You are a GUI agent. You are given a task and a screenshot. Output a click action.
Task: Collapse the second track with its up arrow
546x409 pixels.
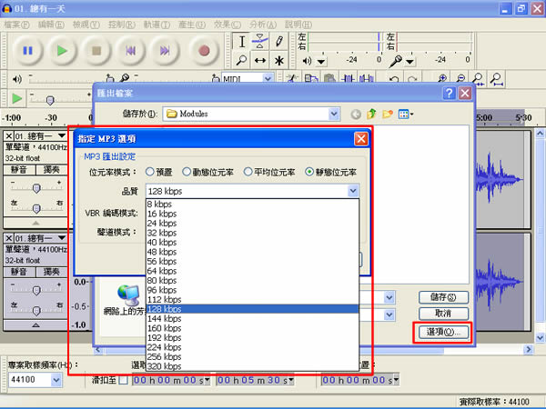[x=35, y=325]
